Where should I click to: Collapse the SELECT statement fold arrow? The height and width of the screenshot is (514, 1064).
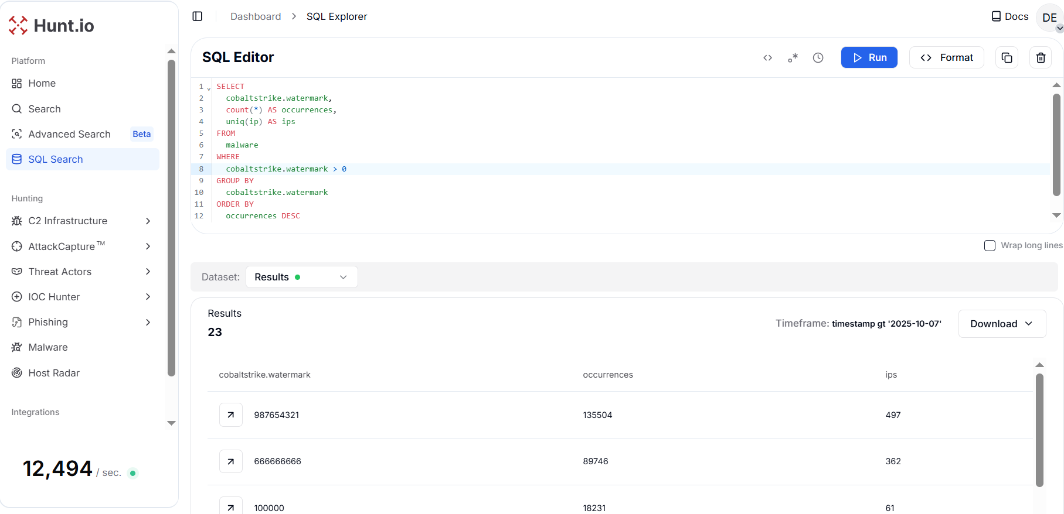pos(209,89)
